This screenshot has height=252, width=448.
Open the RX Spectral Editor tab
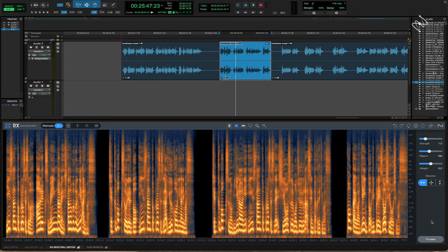(63, 248)
